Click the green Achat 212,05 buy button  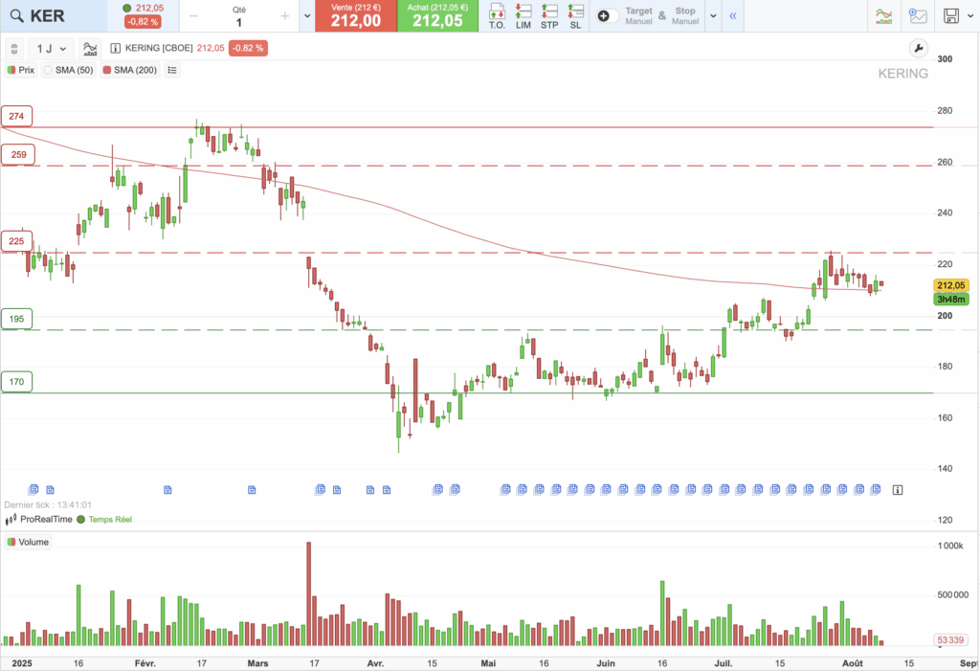(437, 15)
